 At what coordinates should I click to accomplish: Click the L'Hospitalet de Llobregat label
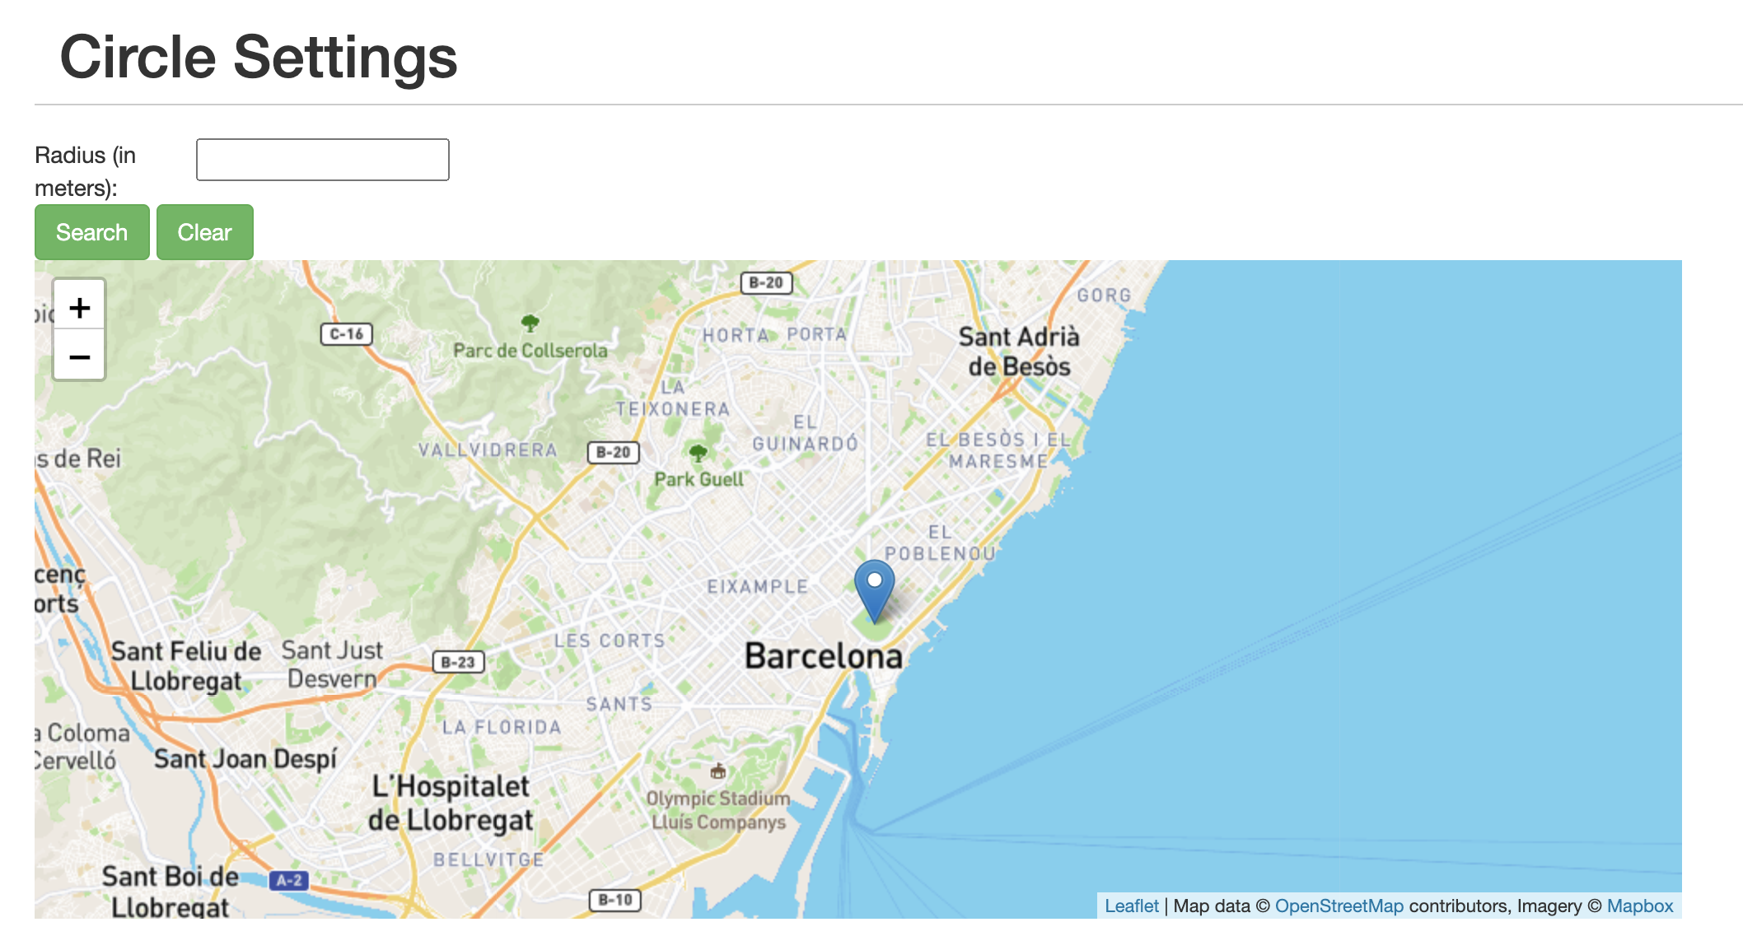[x=451, y=803]
